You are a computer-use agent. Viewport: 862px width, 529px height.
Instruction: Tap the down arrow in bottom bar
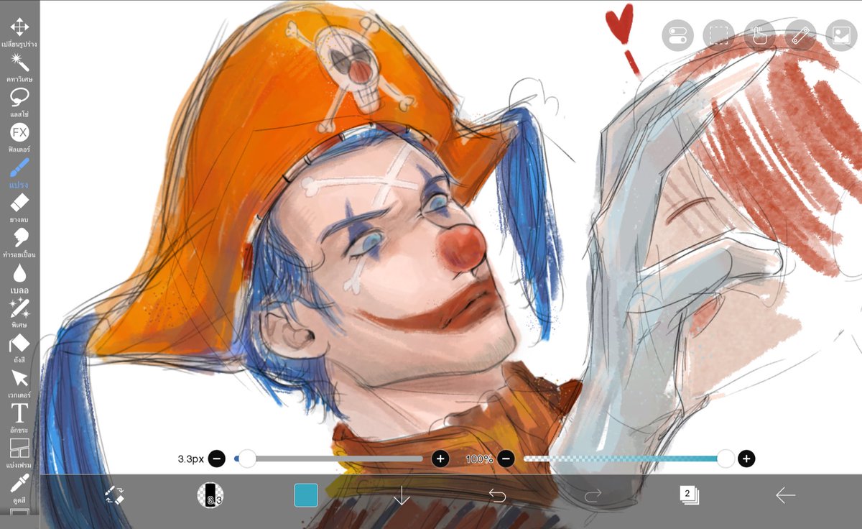pos(402,495)
